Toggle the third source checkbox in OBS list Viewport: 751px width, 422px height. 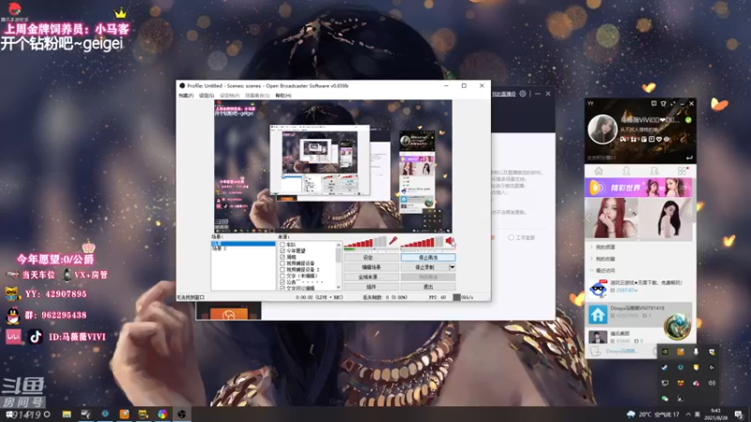coord(283,257)
